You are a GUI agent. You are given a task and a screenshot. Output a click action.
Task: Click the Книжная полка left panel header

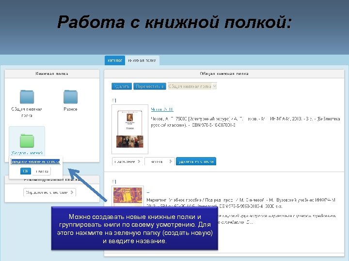(52, 73)
